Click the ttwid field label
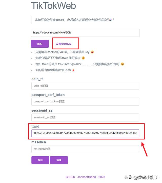162x183 pixels. point(35,126)
